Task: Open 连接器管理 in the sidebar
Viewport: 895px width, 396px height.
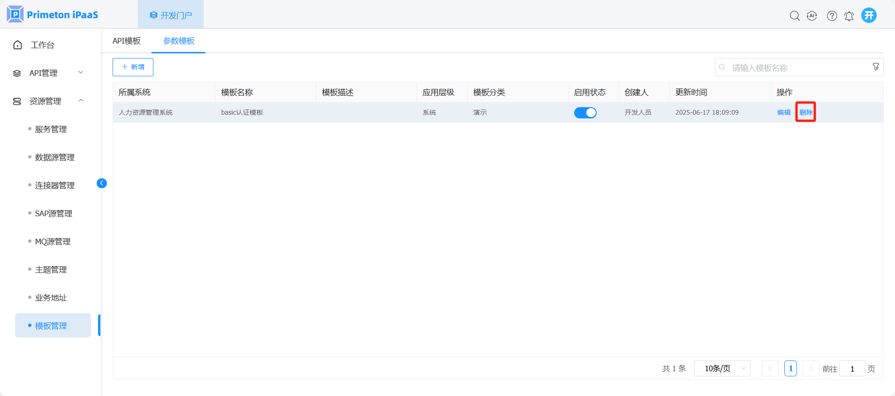Action: click(54, 185)
